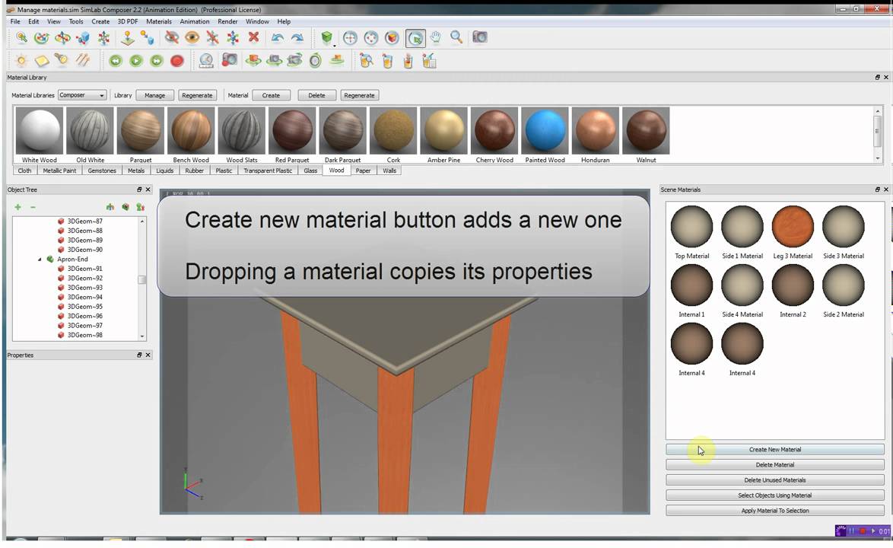
Task: Click the gauge/speedometer icon in second toolbar
Action: 206,60
